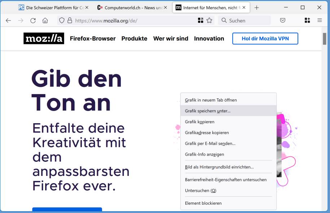Click the browser back arrow button

[x=8, y=21]
